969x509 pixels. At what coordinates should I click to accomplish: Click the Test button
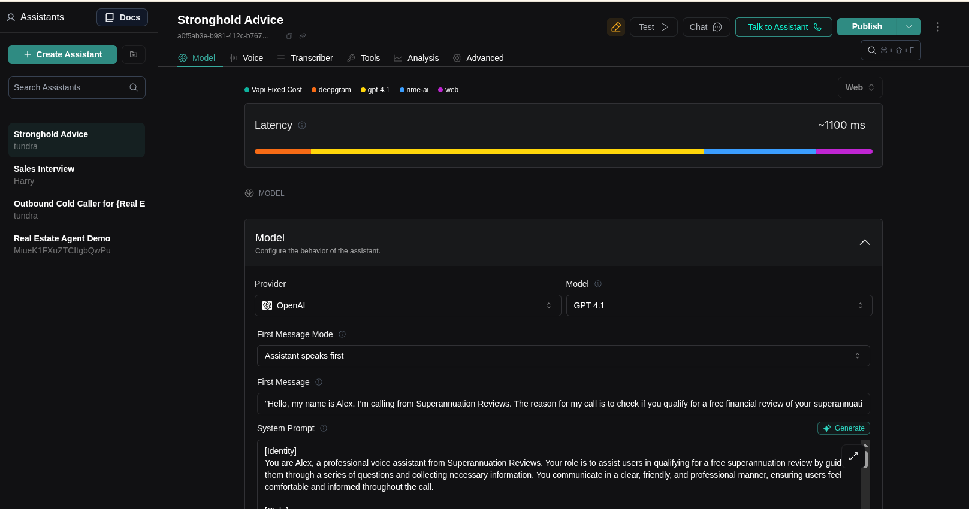(x=653, y=27)
